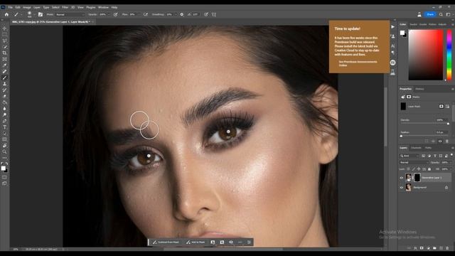The height and width of the screenshot is (256, 455).
Task: Click Add to mask button
Action: tap(196, 242)
